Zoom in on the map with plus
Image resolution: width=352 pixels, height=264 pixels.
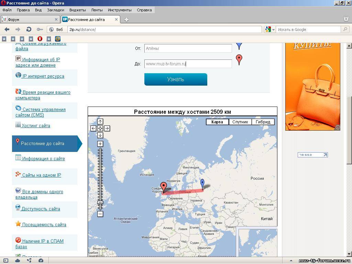click(x=100, y=144)
